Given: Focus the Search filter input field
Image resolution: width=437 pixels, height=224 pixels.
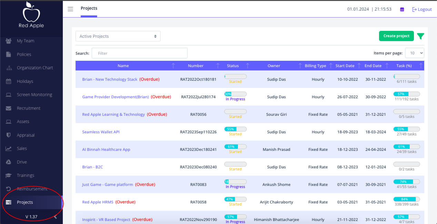Looking at the screenshot, I should [x=140, y=53].
